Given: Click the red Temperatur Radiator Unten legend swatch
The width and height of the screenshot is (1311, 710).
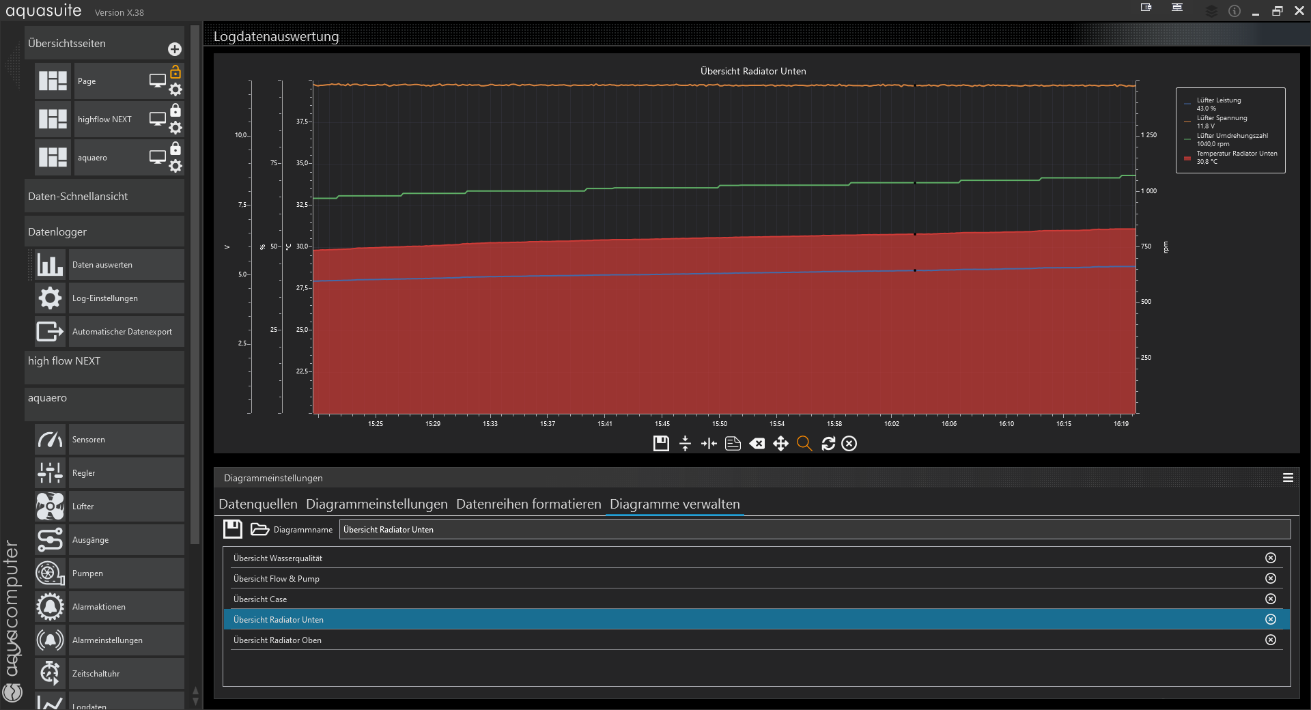Looking at the screenshot, I should [1187, 158].
